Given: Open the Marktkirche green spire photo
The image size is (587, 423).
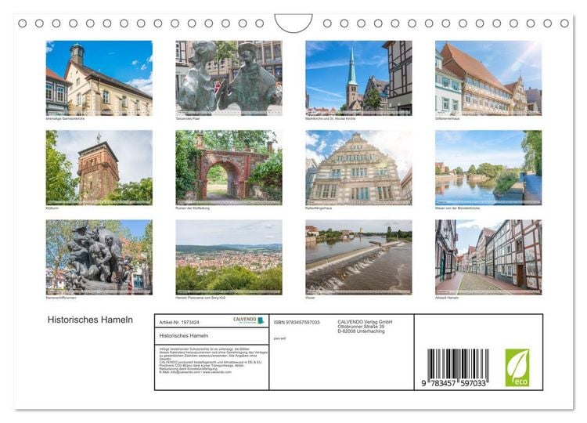Looking at the screenshot, I should tap(358, 78).
